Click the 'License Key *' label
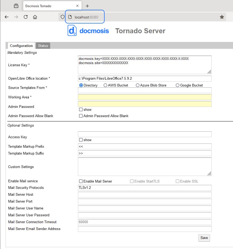 [19, 65]
